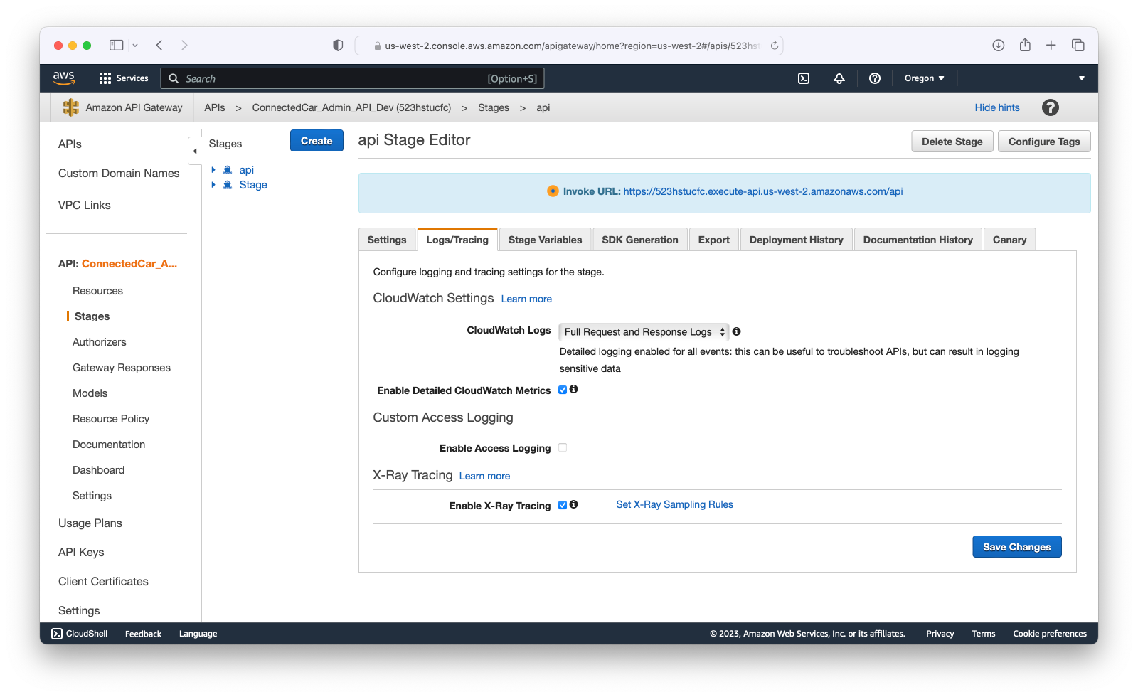1138x697 pixels.
Task: Click the Delete Stage button
Action: pos(952,142)
